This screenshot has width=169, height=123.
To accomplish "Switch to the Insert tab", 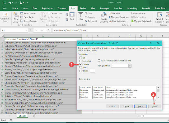I will click(25, 8).
